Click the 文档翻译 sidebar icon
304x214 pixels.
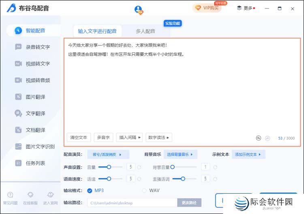[x=18, y=130]
